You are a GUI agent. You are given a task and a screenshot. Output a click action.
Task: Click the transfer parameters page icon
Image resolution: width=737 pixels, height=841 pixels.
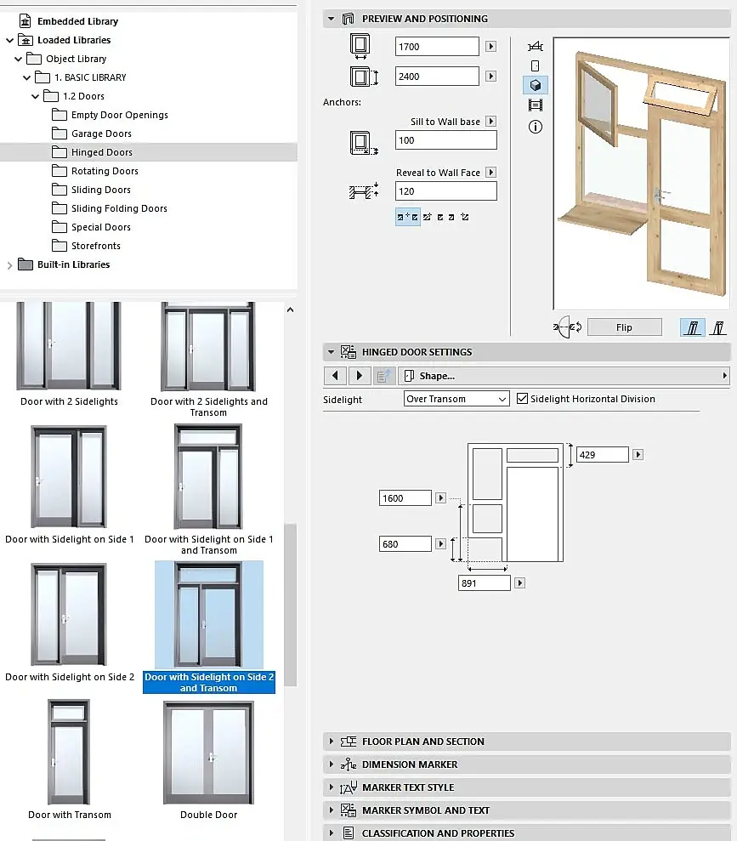tap(383, 376)
